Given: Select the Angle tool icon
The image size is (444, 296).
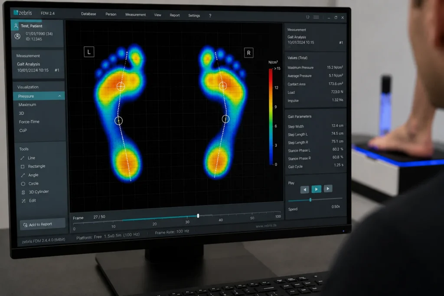Looking at the screenshot, I should pos(23,175).
